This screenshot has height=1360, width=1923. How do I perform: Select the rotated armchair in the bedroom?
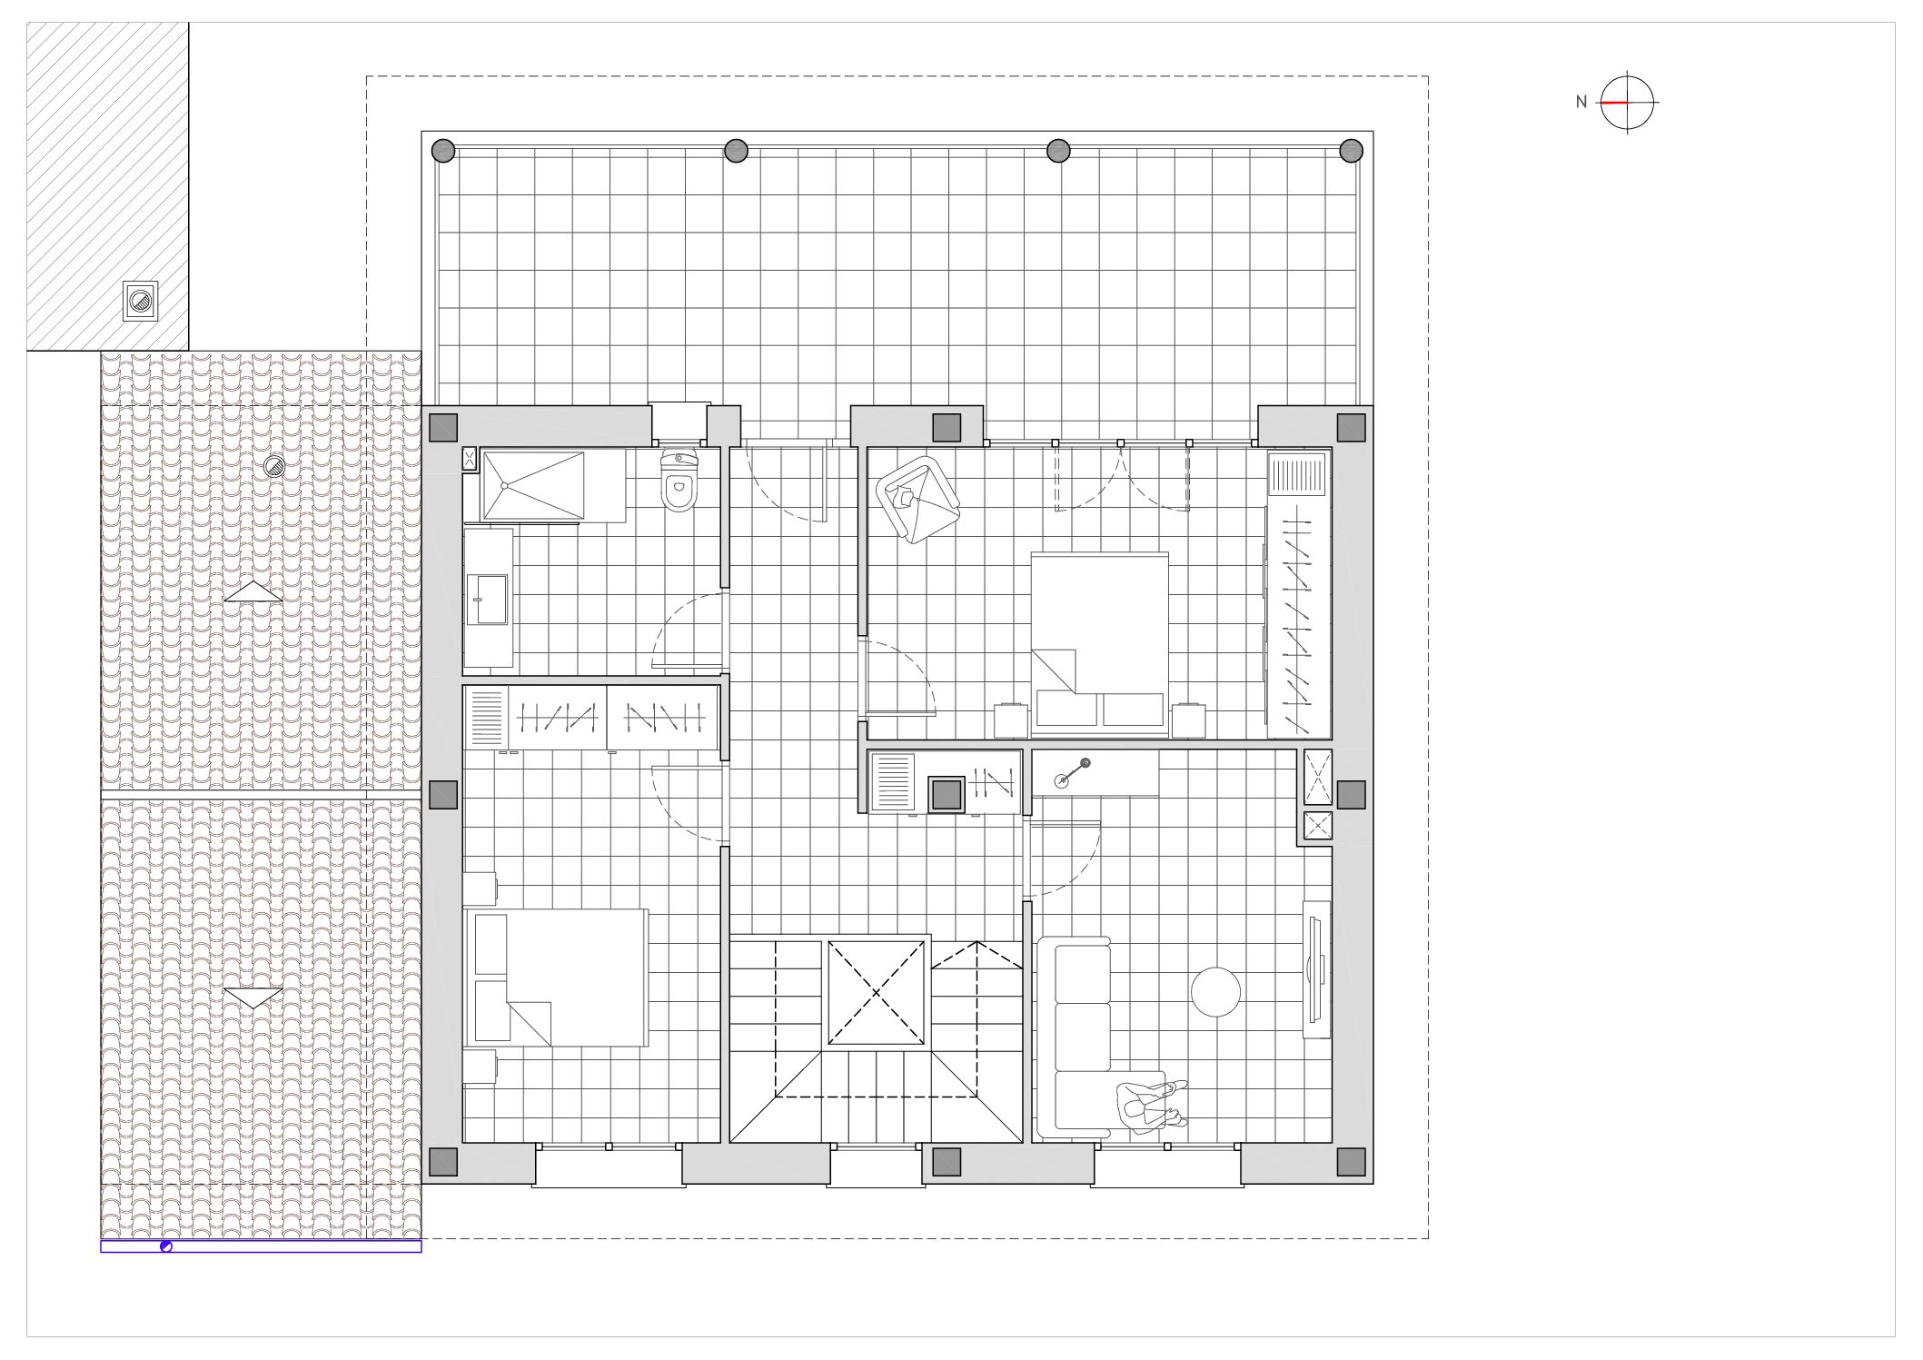(917, 500)
